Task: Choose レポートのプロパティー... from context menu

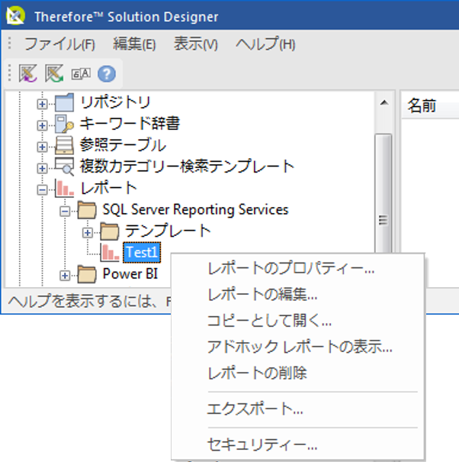Action: tap(298, 269)
